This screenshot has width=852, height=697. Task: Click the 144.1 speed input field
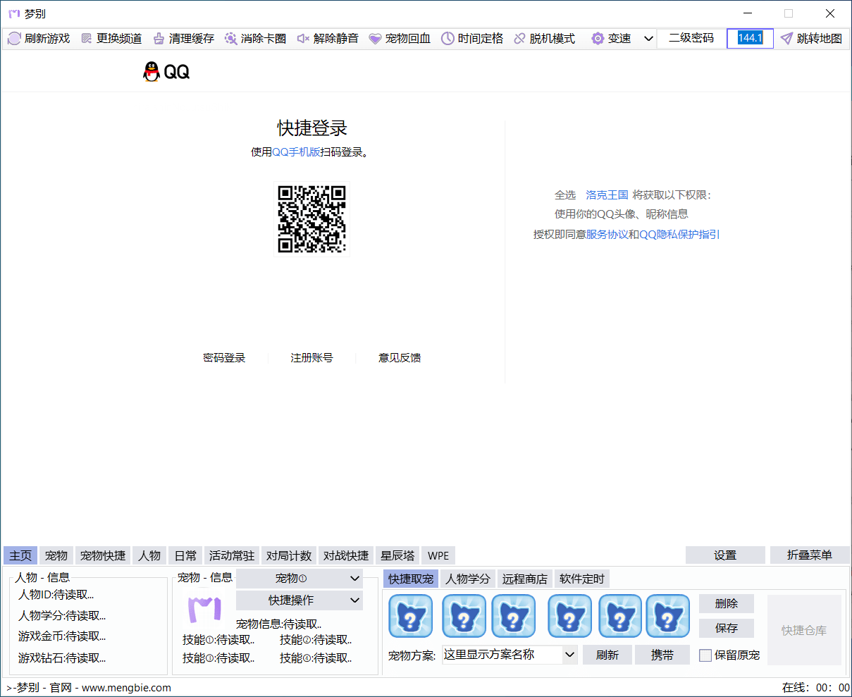pyautogui.click(x=749, y=38)
